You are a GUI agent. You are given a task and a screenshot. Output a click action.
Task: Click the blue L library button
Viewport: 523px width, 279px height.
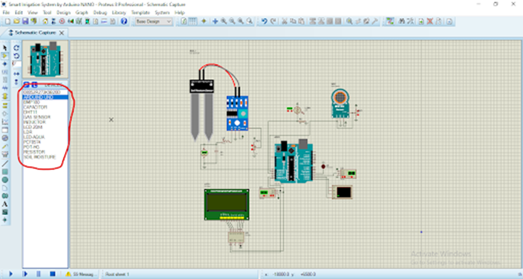34,85
